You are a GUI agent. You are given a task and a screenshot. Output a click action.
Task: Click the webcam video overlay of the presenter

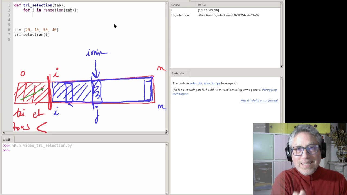pos(300,159)
